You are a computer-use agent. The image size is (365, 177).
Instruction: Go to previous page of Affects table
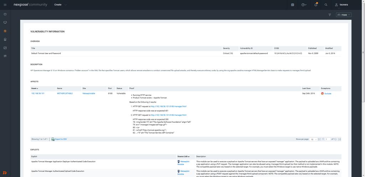323,139
